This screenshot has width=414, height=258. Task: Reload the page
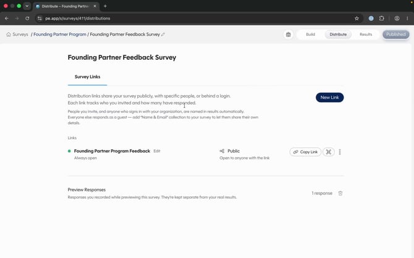27,19
